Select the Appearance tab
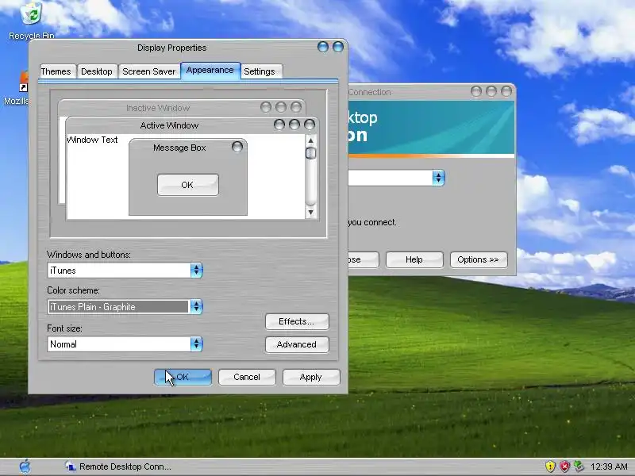Screen dimensions: 635x476 [210, 71]
